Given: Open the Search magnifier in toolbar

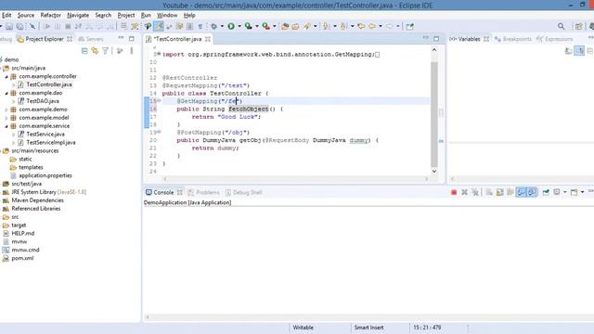Looking at the screenshot, I should point(561,27).
